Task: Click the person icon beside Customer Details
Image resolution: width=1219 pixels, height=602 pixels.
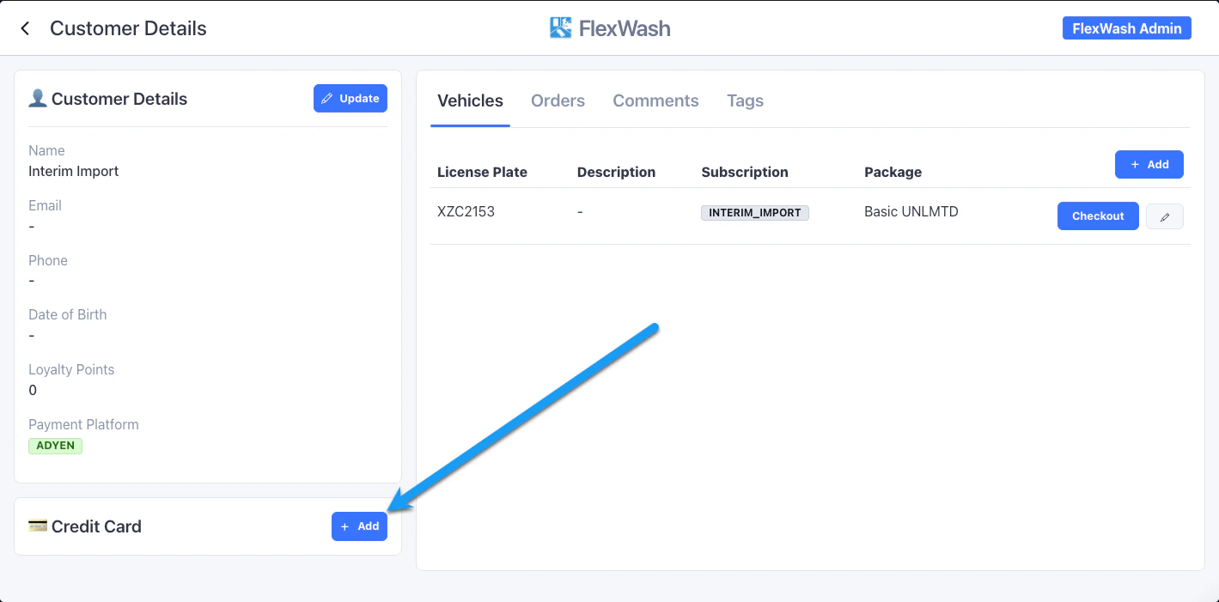Action: [x=38, y=99]
